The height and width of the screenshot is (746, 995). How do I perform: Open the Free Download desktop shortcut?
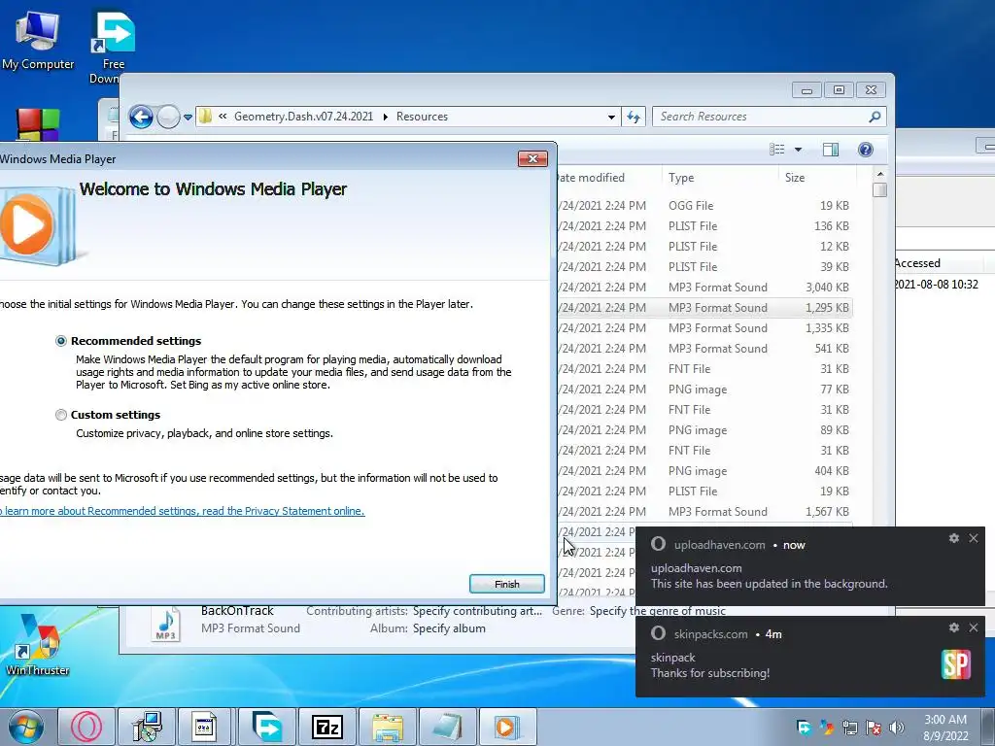pos(113,49)
